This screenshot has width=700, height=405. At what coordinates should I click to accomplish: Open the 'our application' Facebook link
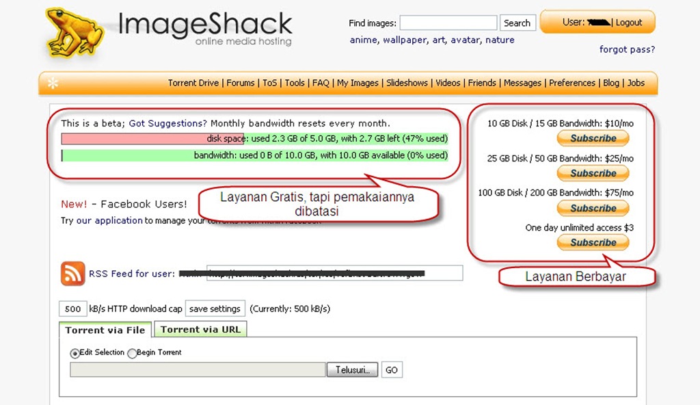pyautogui.click(x=109, y=220)
